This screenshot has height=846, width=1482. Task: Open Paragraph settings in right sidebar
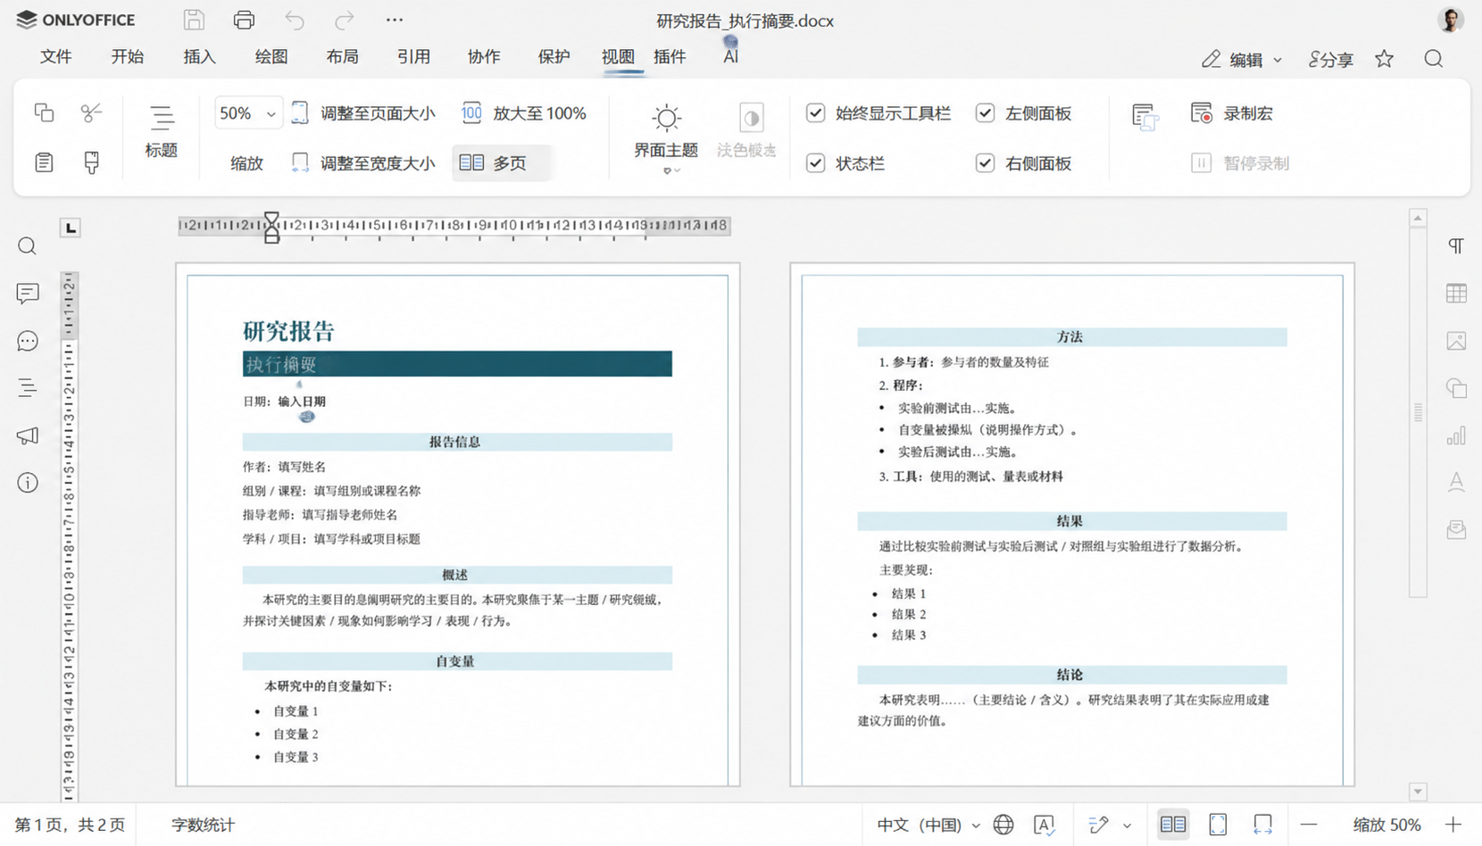pyautogui.click(x=1456, y=246)
